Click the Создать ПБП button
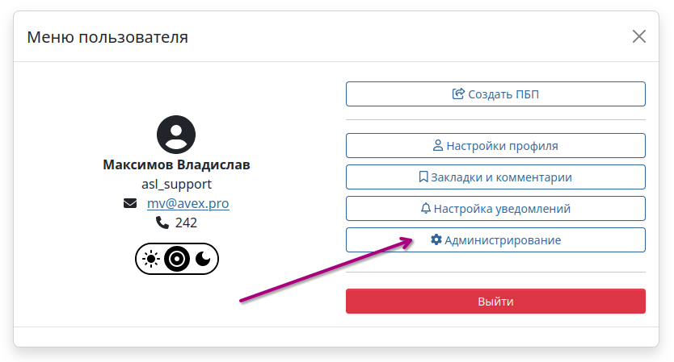 click(x=495, y=94)
